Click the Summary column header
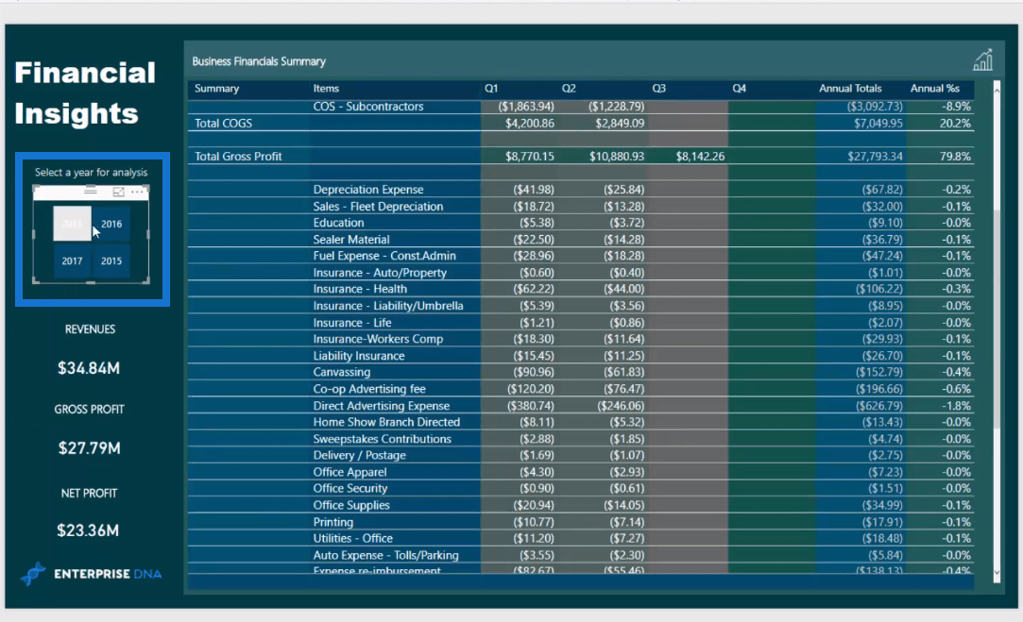 click(216, 89)
